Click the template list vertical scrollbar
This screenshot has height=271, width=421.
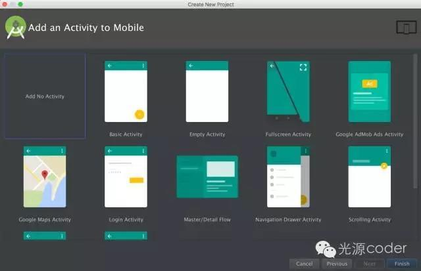tap(415, 121)
